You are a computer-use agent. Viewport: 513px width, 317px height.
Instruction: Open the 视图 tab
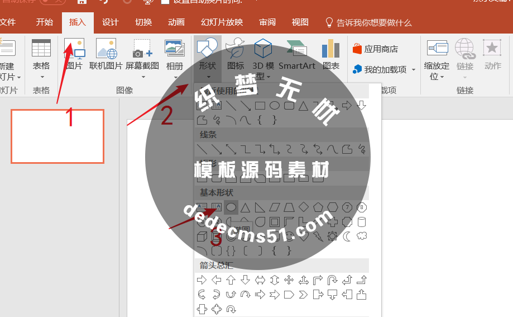point(300,22)
